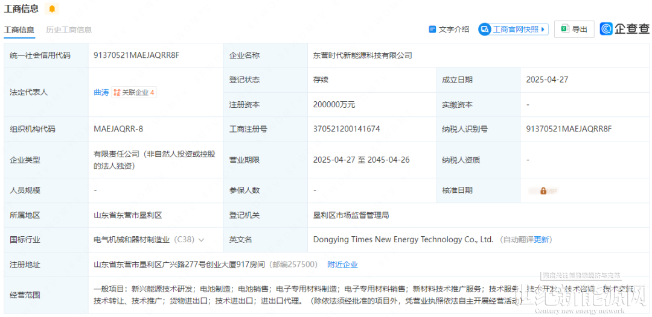Open the 工商官网快照 snapshot button
652x317 pixels.
[x=513, y=29]
